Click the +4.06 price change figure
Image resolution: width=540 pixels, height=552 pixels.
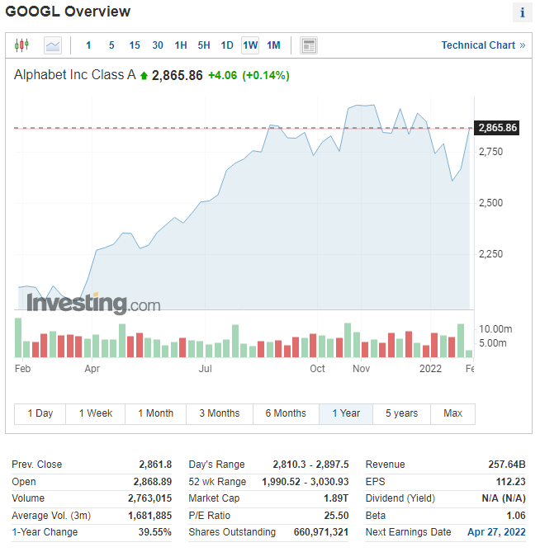pyautogui.click(x=223, y=75)
